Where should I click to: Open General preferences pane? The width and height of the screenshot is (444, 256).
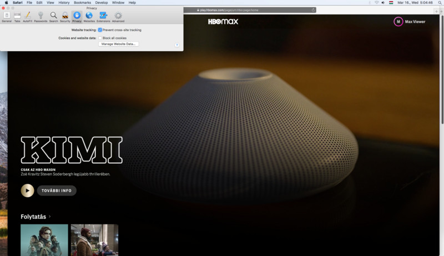[x=7, y=17]
